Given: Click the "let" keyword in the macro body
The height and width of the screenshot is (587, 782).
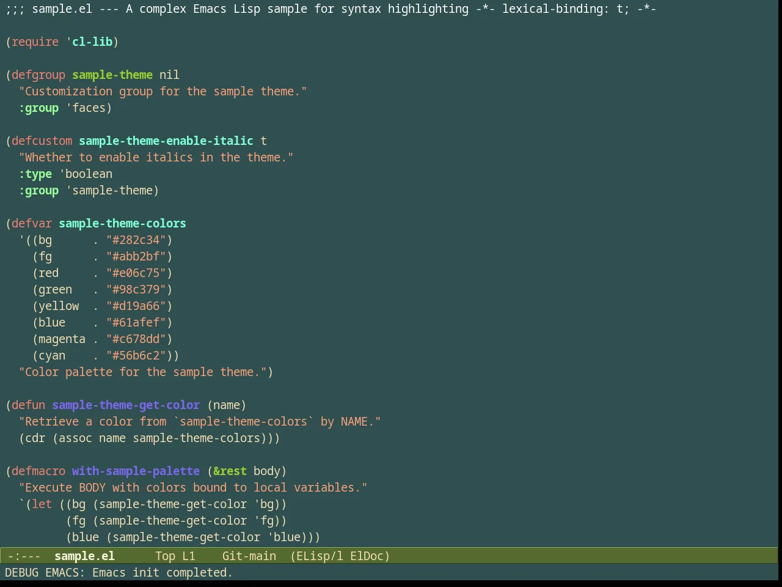Looking at the screenshot, I should click(x=42, y=504).
